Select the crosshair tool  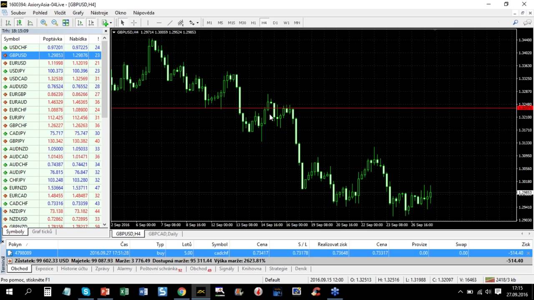click(133, 23)
